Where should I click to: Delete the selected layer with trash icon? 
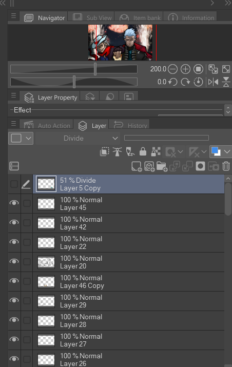(x=226, y=166)
